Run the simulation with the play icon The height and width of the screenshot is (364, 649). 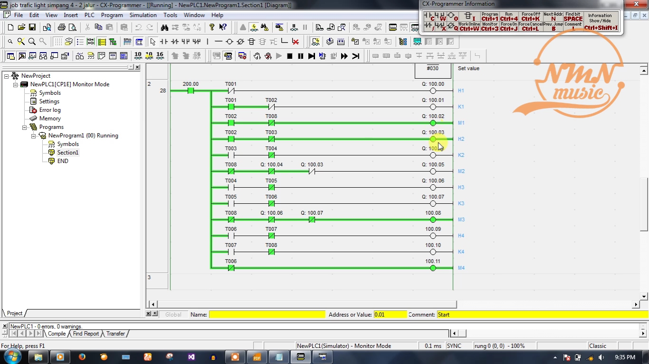279,56
